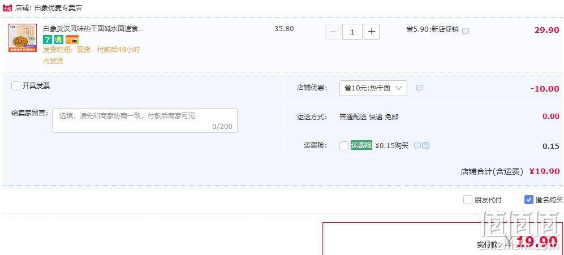The width and height of the screenshot is (564, 255).
Task: Check the 朋友代付 checkbox
Action: [x=467, y=200]
